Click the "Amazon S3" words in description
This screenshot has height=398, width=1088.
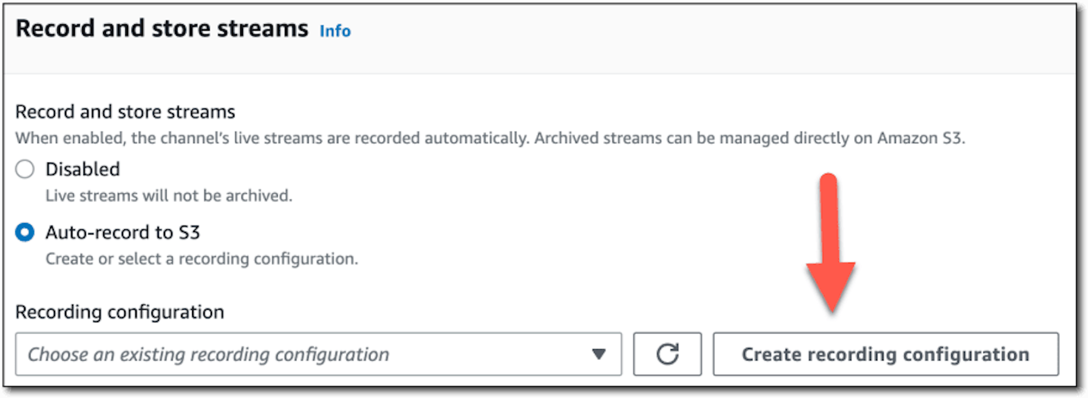pos(920,138)
